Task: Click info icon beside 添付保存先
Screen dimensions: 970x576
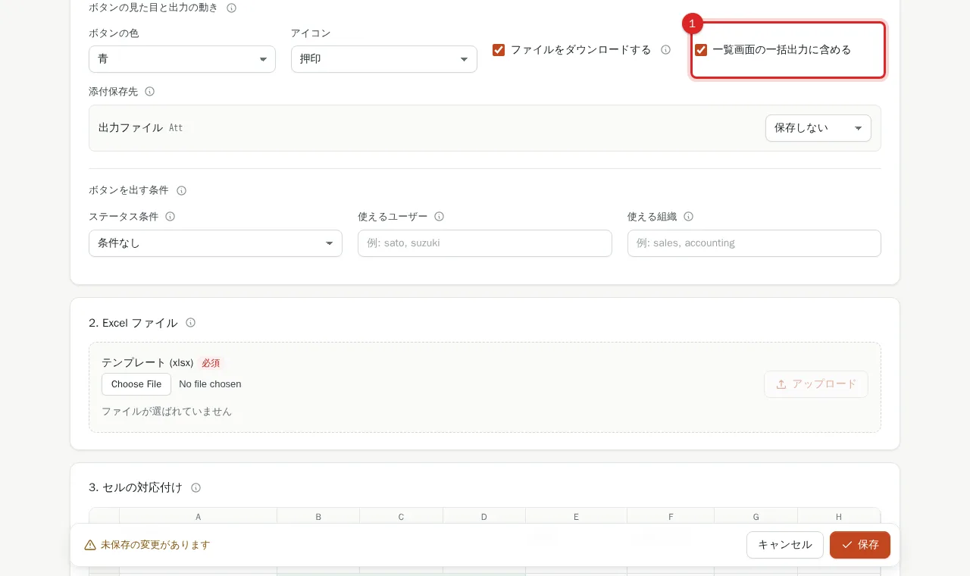Action: [150, 92]
